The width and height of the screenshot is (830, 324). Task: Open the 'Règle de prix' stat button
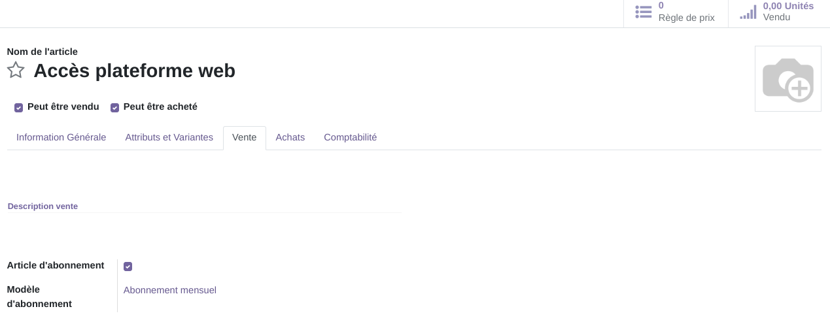[676, 12]
